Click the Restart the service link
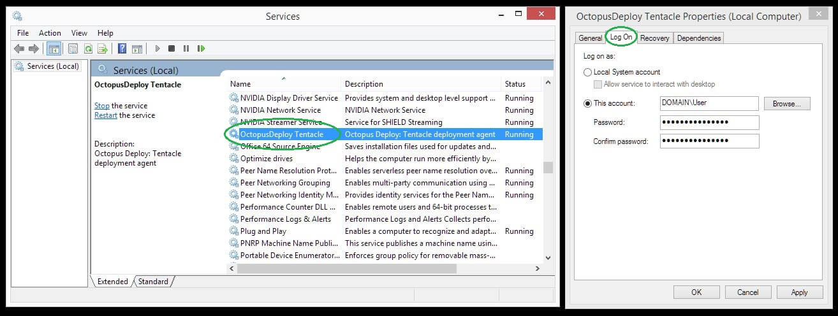 pyautogui.click(x=105, y=115)
